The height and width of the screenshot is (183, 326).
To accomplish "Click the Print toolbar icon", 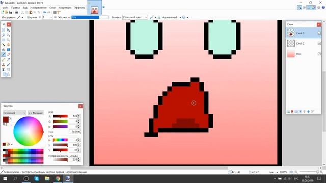I will 16,12.
